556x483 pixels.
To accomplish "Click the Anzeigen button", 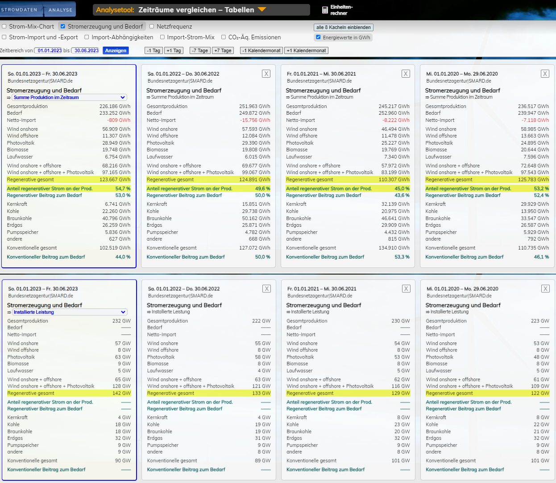I will (116, 50).
